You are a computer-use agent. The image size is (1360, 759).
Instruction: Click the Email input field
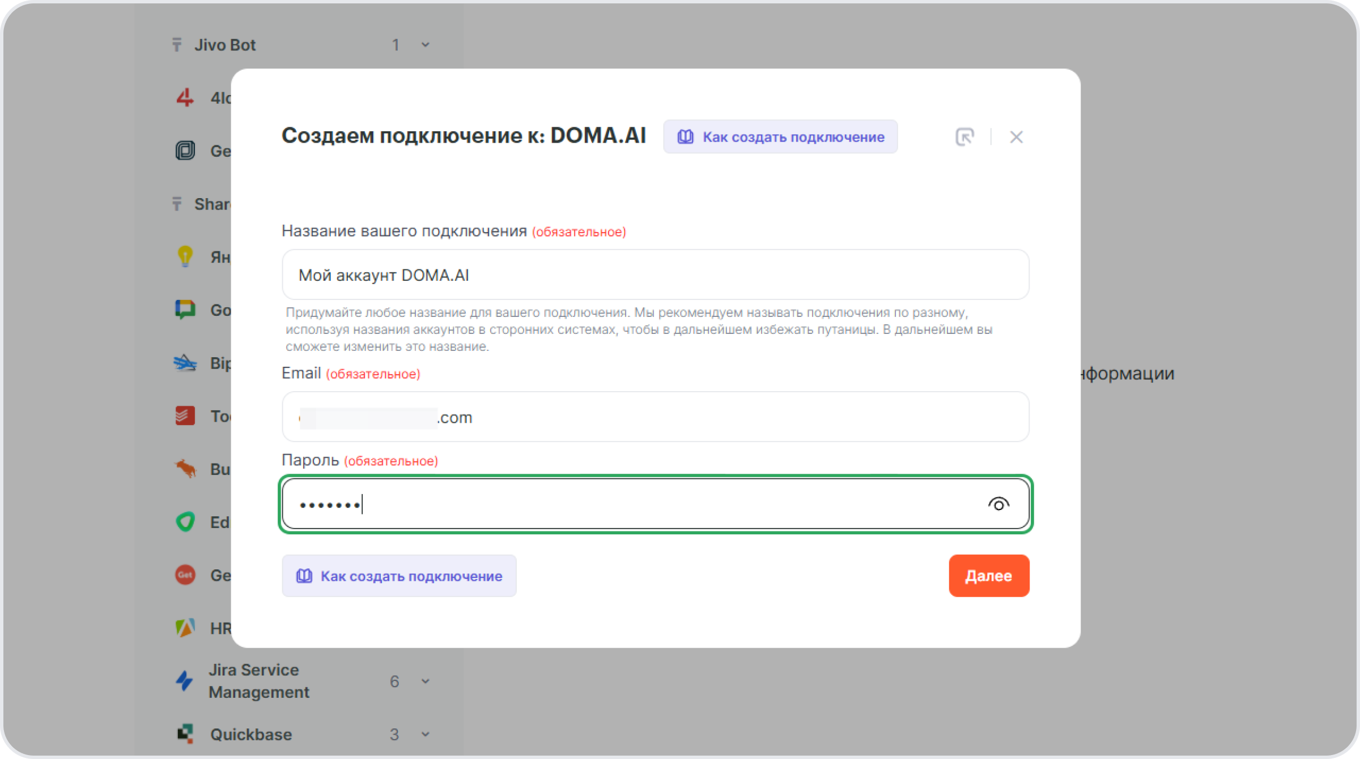tap(656, 417)
